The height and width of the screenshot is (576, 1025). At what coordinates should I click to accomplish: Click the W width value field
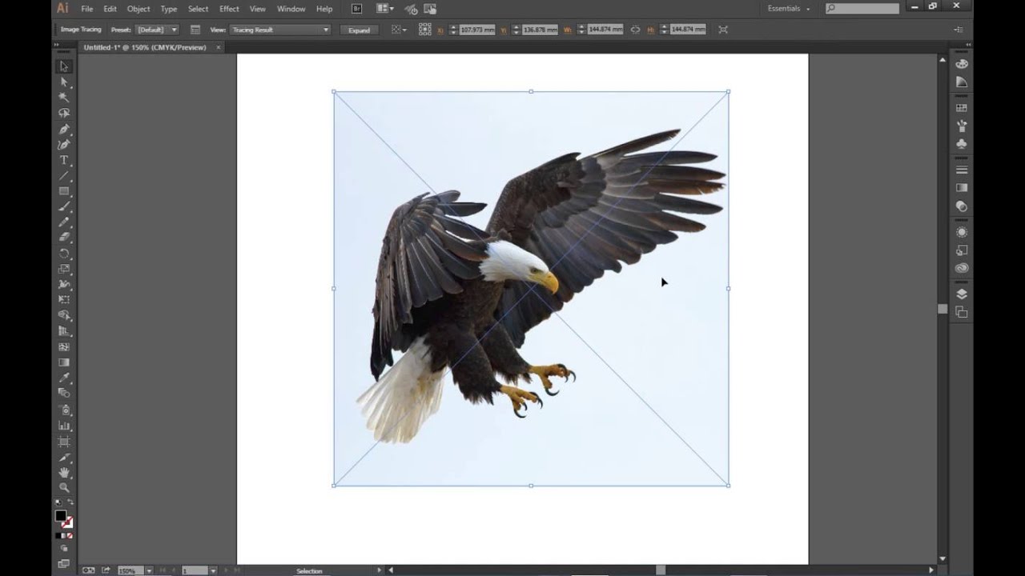coord(605,30)
